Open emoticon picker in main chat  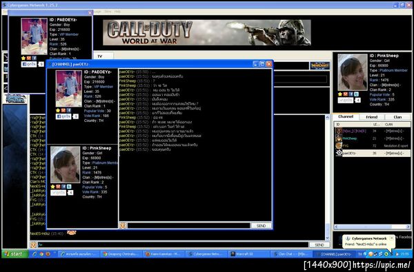33,245
